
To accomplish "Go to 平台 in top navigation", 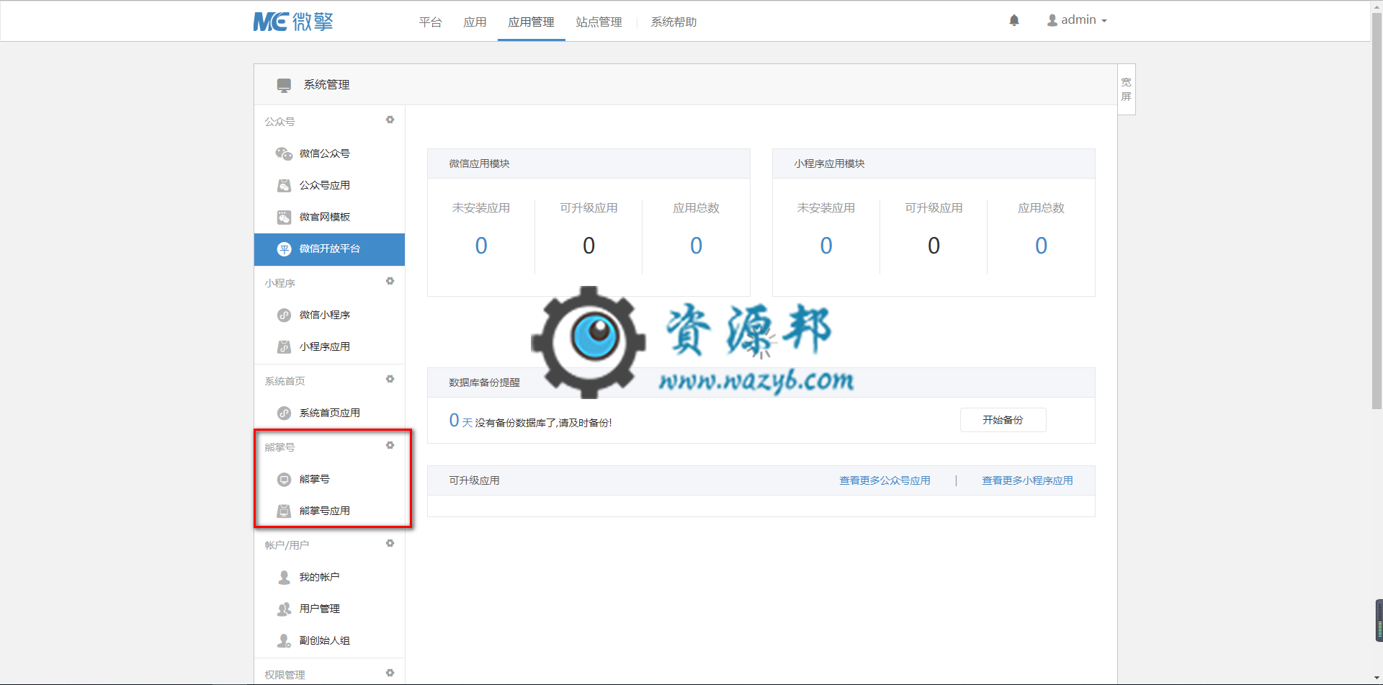I will point(430,22).
